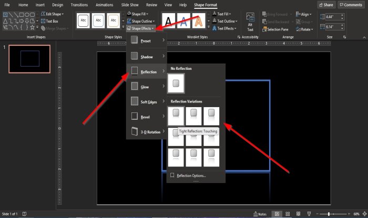Toggle the Notes pane

pyautogui.click(x=260, y=214)
